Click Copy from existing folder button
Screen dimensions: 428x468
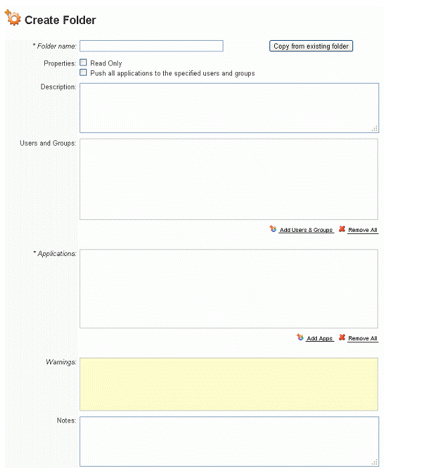click(311, 46)
